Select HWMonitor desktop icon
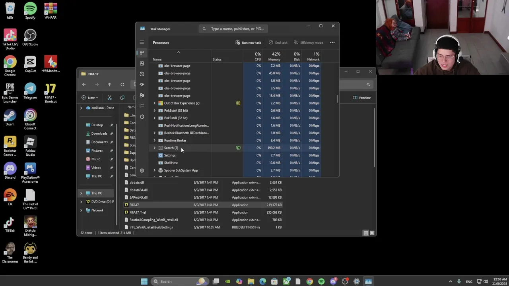 pyautogui.click(x=51, y=64)
